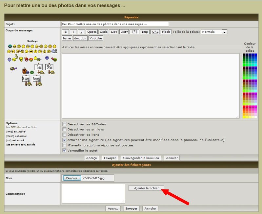Enable "Désactiver les BBCodes" checkbox

[64, 124]
